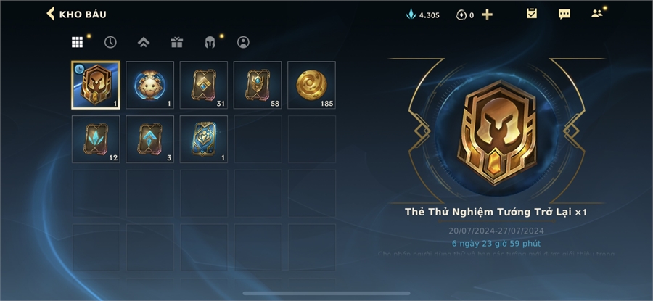653x301 pixels.
Task: Show the champion helmet items tab
Action: point(210,42)
